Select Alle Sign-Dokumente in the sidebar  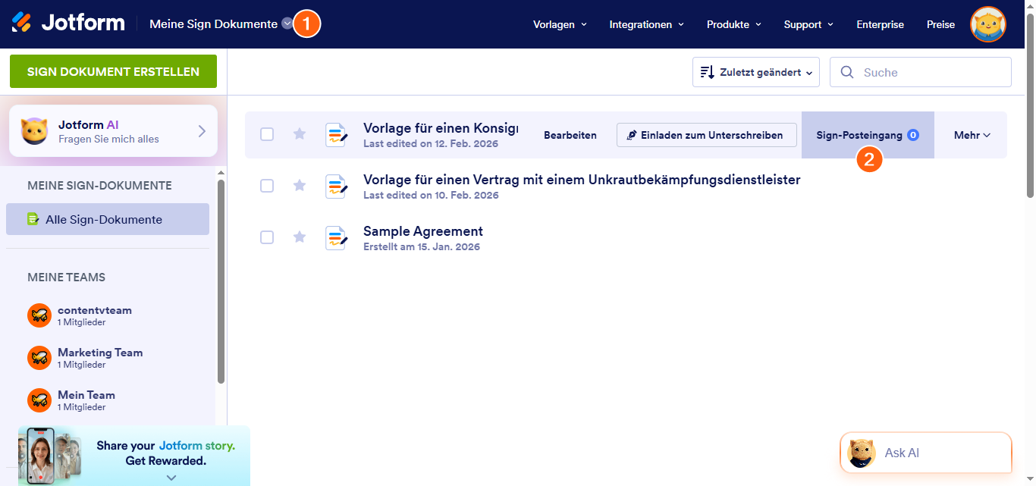point(106,218)
